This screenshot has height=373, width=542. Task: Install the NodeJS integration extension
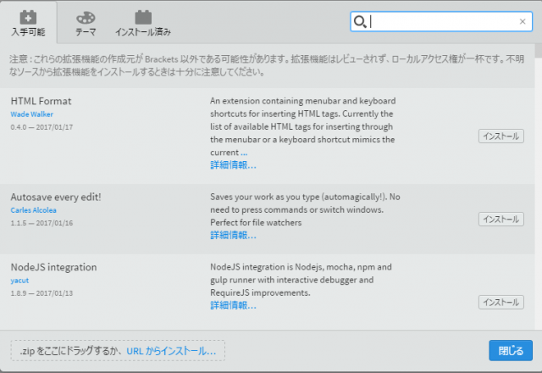point(501,302)
